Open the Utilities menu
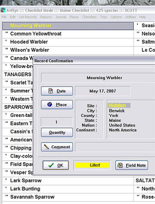155x204 pixels. [130, 17]
